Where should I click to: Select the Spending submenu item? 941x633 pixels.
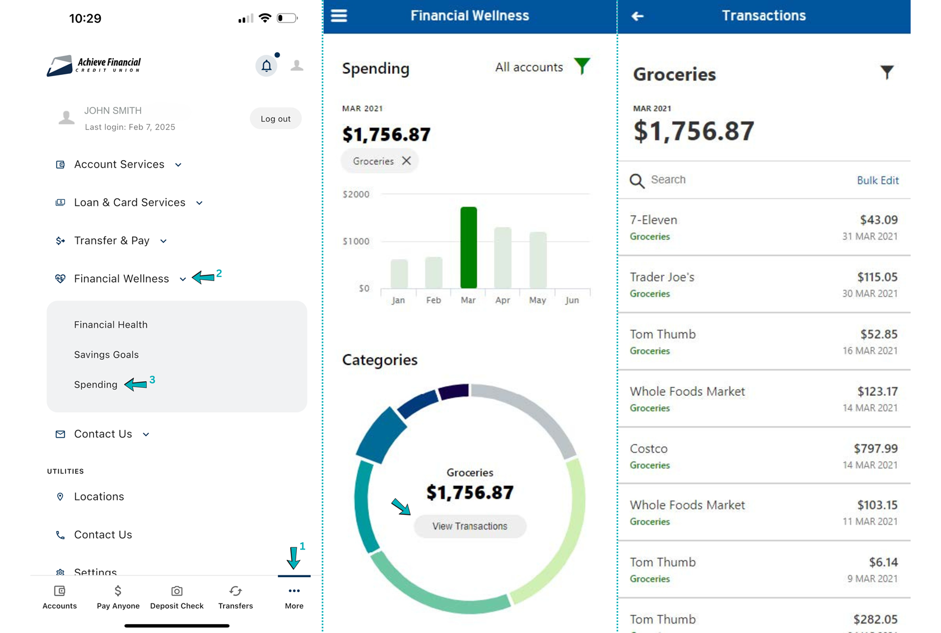tap(96, 385)
